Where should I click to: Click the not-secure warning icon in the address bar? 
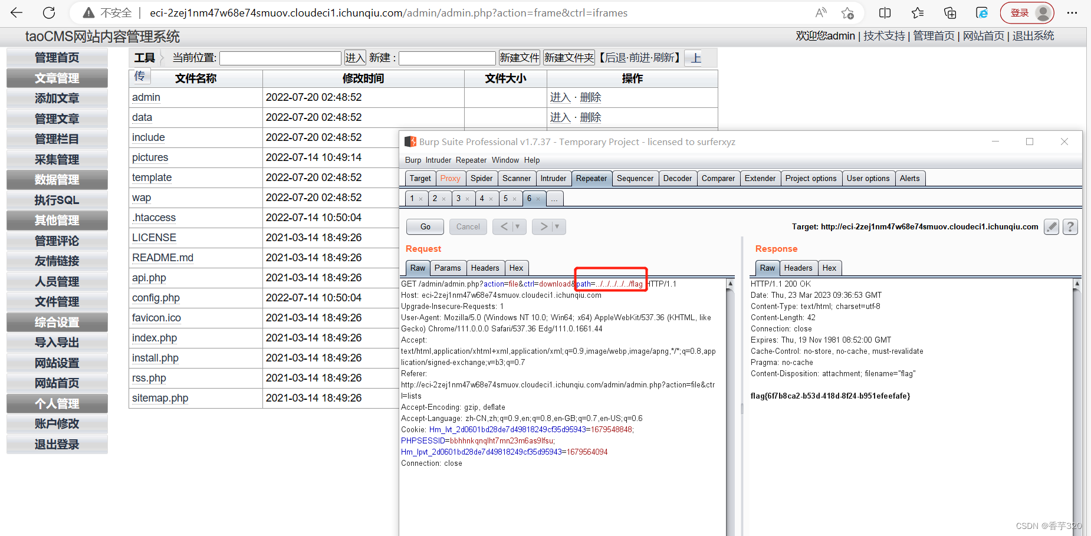(88, 12)
